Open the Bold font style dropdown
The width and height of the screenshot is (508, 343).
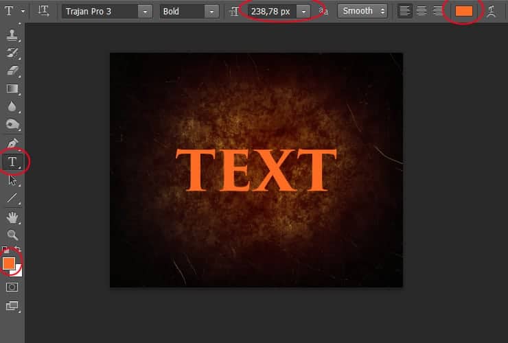click(x=189, y=11)
